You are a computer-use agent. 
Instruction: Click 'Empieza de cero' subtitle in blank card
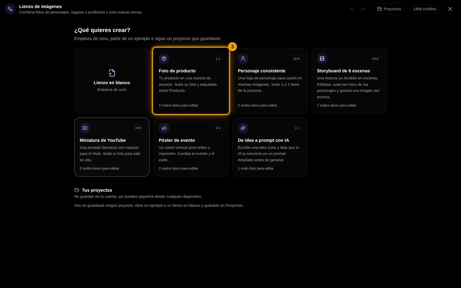click(x=112, y=90)
